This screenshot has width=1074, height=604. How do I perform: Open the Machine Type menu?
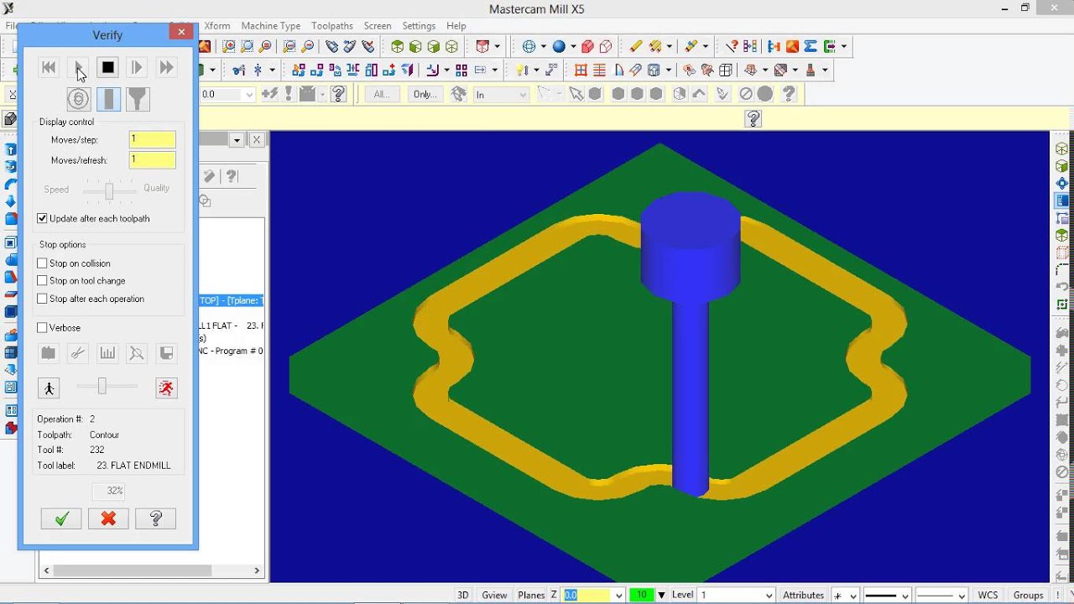click(x=271, y=26)
